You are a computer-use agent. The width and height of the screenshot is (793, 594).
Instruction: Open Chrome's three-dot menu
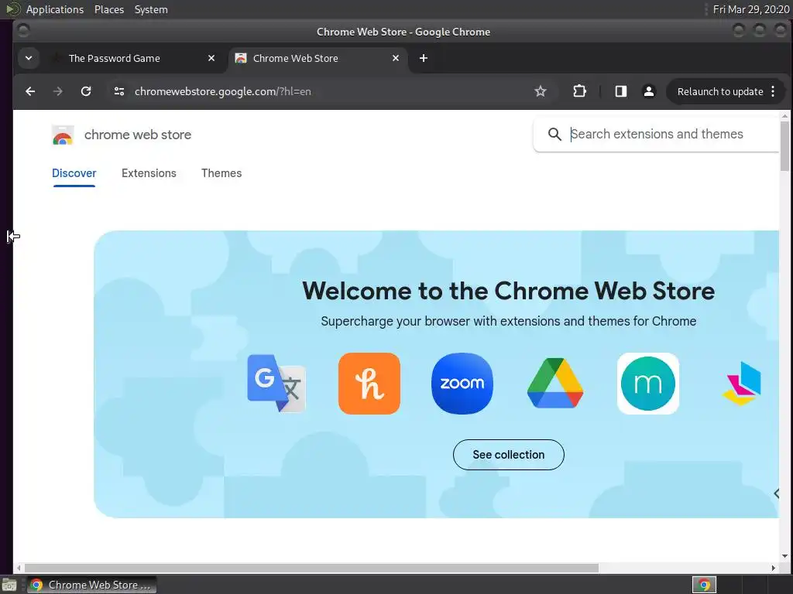coord(773,91)
